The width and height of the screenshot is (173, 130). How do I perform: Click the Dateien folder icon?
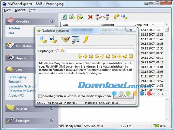10,107
